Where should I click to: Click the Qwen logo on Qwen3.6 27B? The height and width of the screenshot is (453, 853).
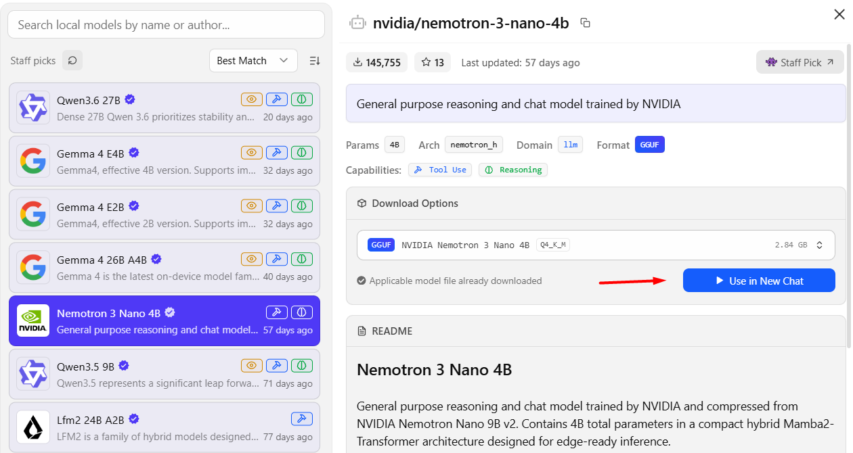point(33,108)
